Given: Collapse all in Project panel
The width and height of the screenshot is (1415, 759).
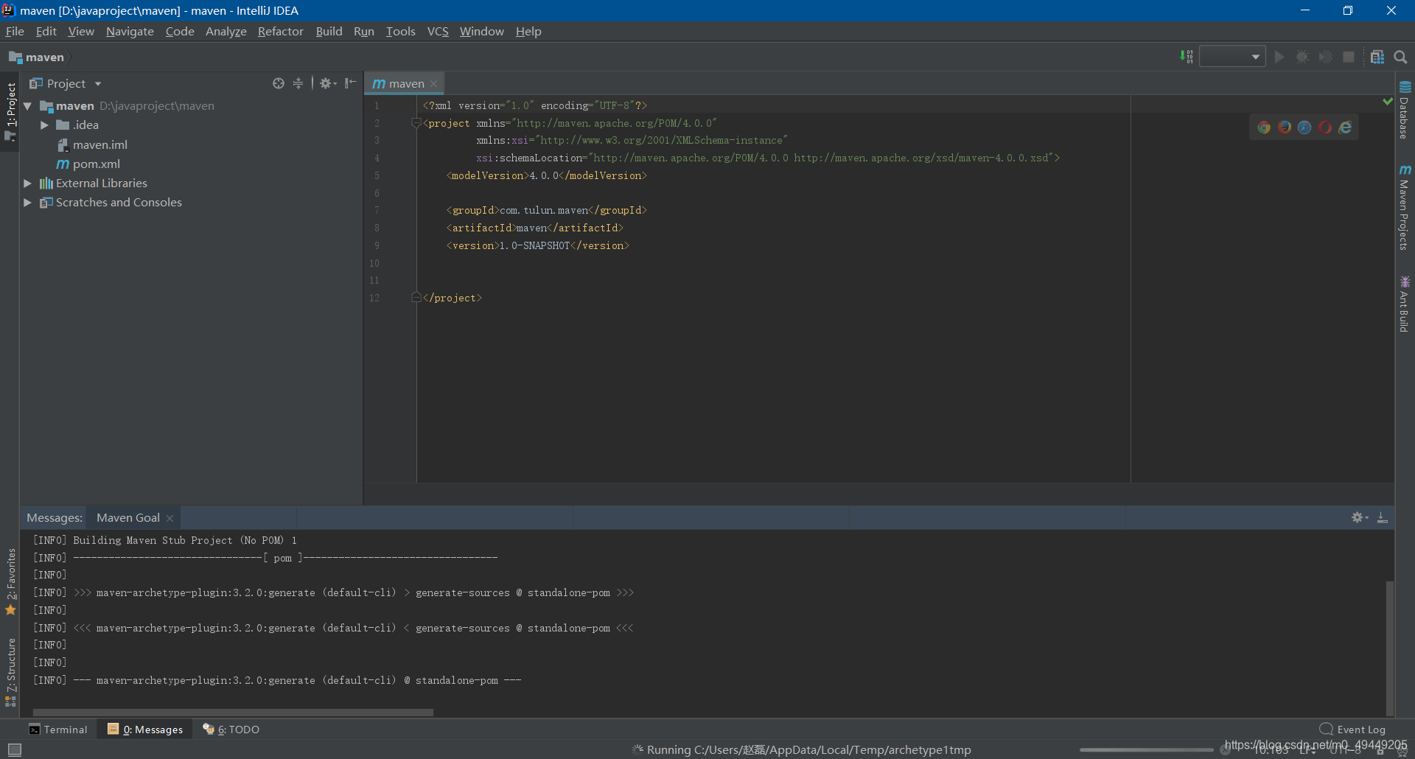Looking at the screenshot, I should pyautogui.click(x=298, y=83).
